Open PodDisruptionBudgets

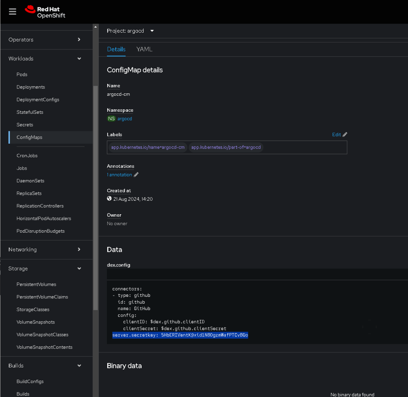tap(41, 231)
